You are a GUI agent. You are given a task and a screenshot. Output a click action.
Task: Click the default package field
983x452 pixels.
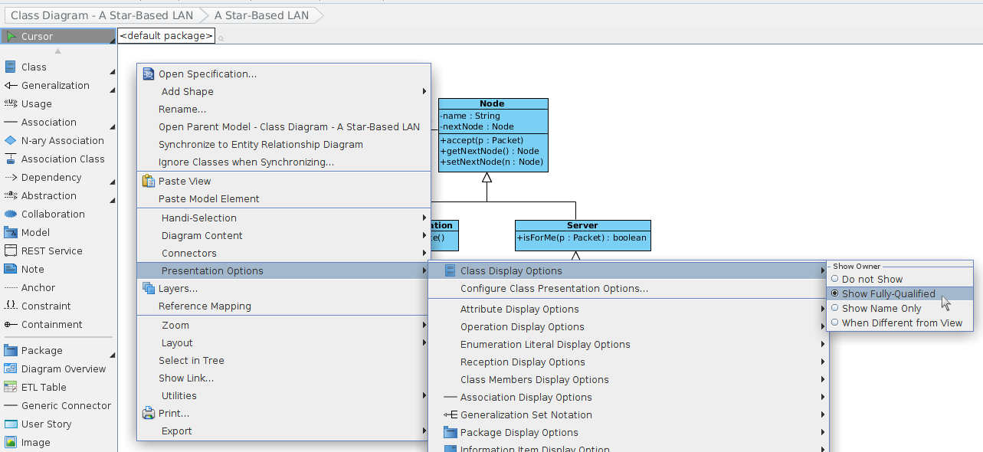[x=166, y=35]
